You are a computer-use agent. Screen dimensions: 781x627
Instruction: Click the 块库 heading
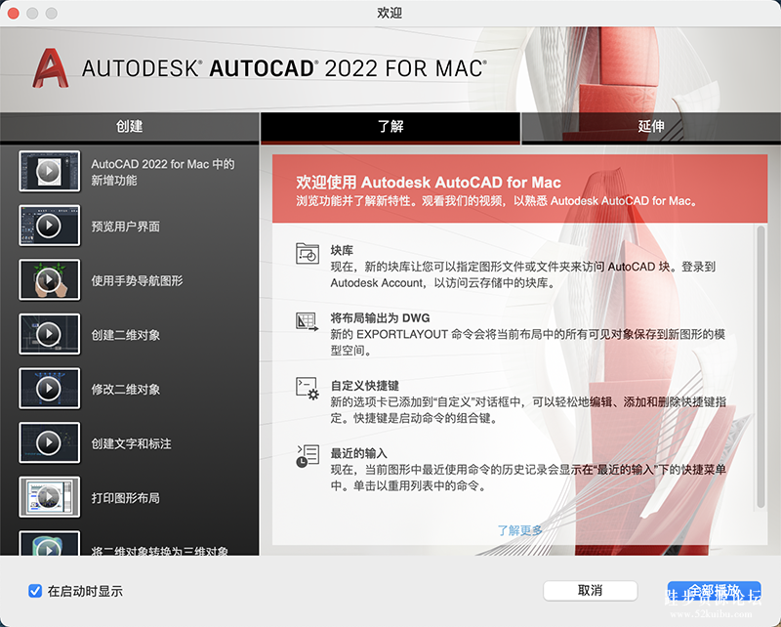pos(342,250)
